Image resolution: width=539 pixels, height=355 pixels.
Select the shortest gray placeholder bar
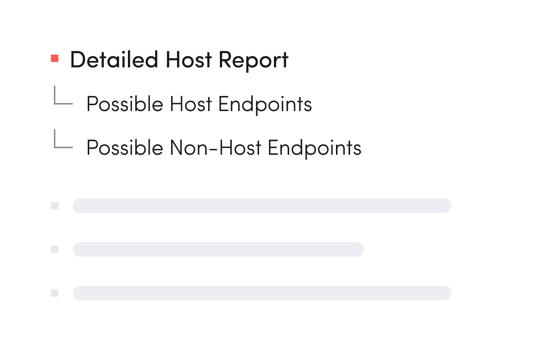click(x=218, y=249)
